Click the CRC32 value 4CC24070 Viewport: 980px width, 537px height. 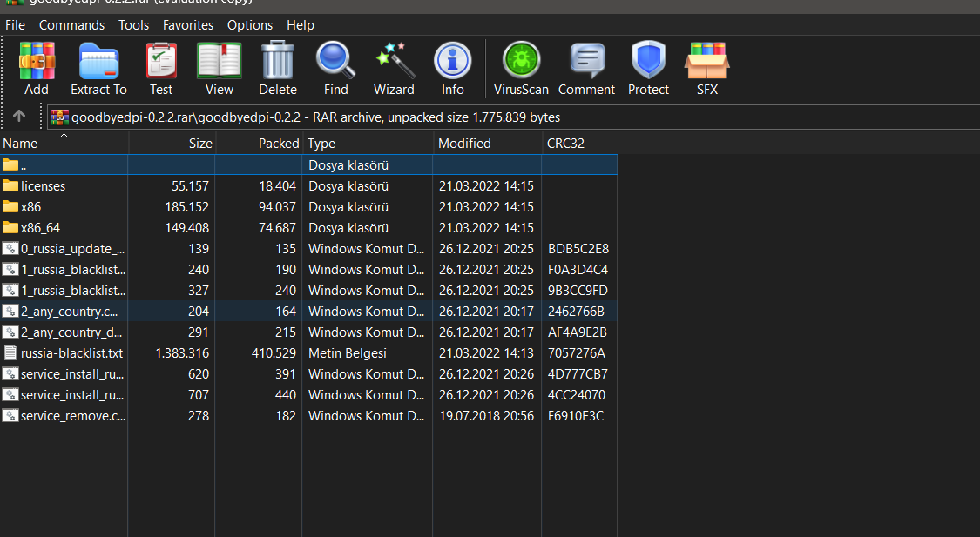(x=577, y=394)
